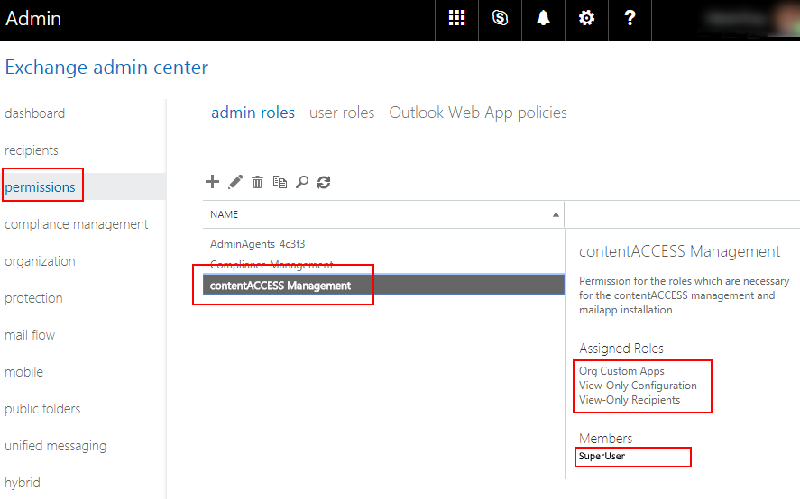Open Skype from the header bar
The image size is (800, 499).
click(500, 18)
